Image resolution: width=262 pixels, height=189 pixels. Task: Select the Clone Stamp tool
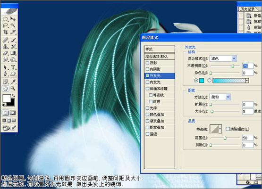[5, 47]
